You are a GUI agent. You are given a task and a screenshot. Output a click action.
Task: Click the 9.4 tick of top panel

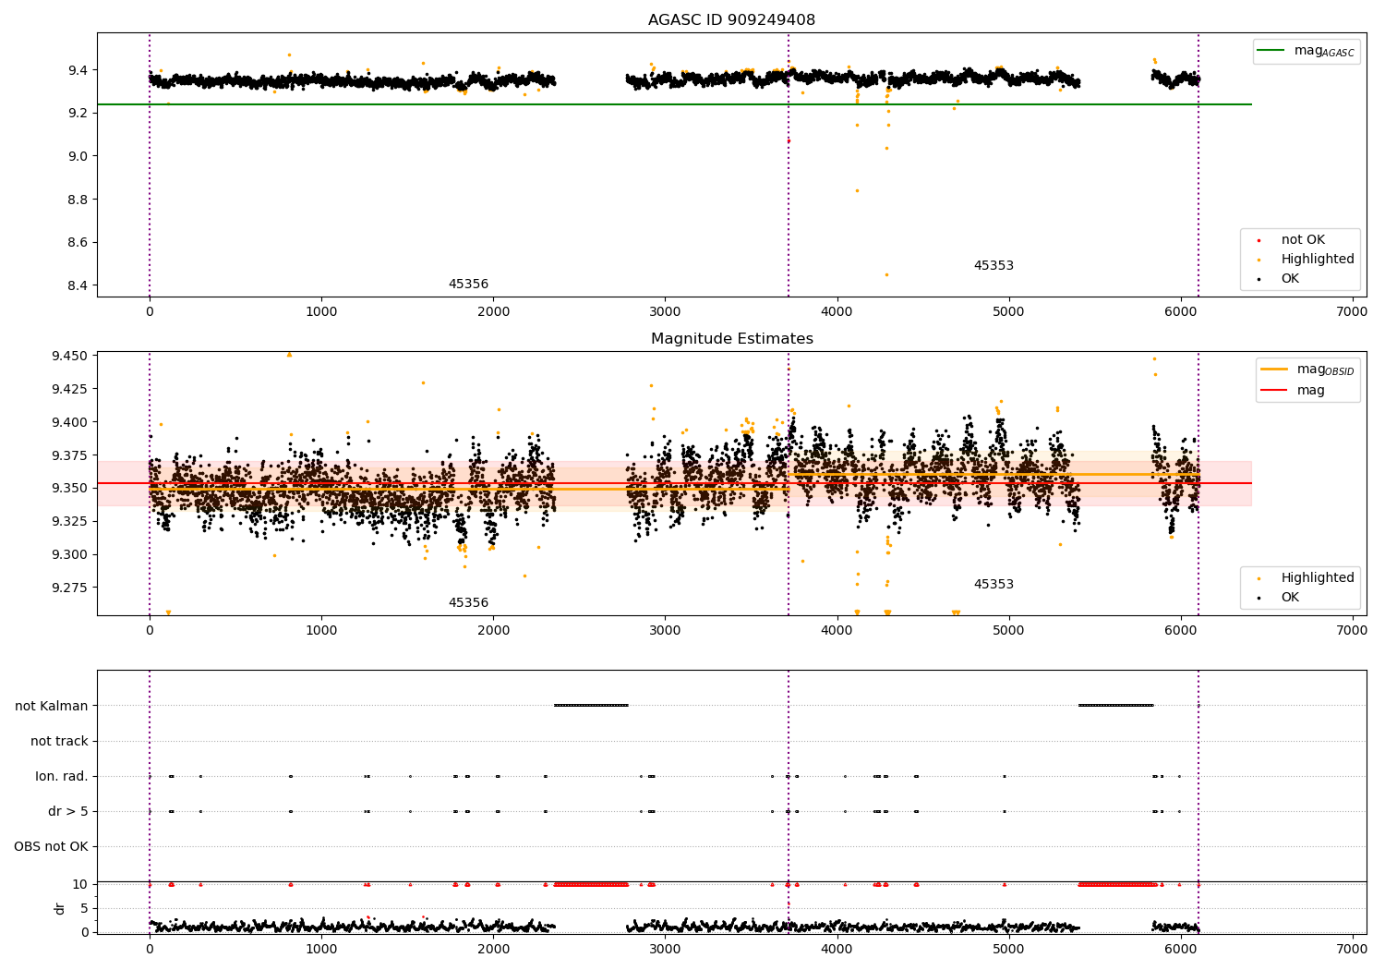[78, 71]
